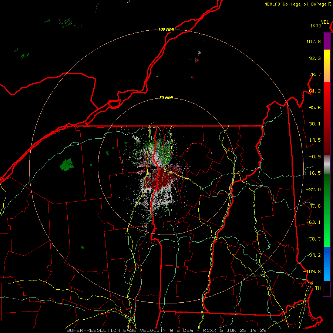Image resolution: width=333 pixels, height=333 pixels.
Task: Click the 50 NMI range ring label
Action: pyautogui.click(x=166, y=98)
